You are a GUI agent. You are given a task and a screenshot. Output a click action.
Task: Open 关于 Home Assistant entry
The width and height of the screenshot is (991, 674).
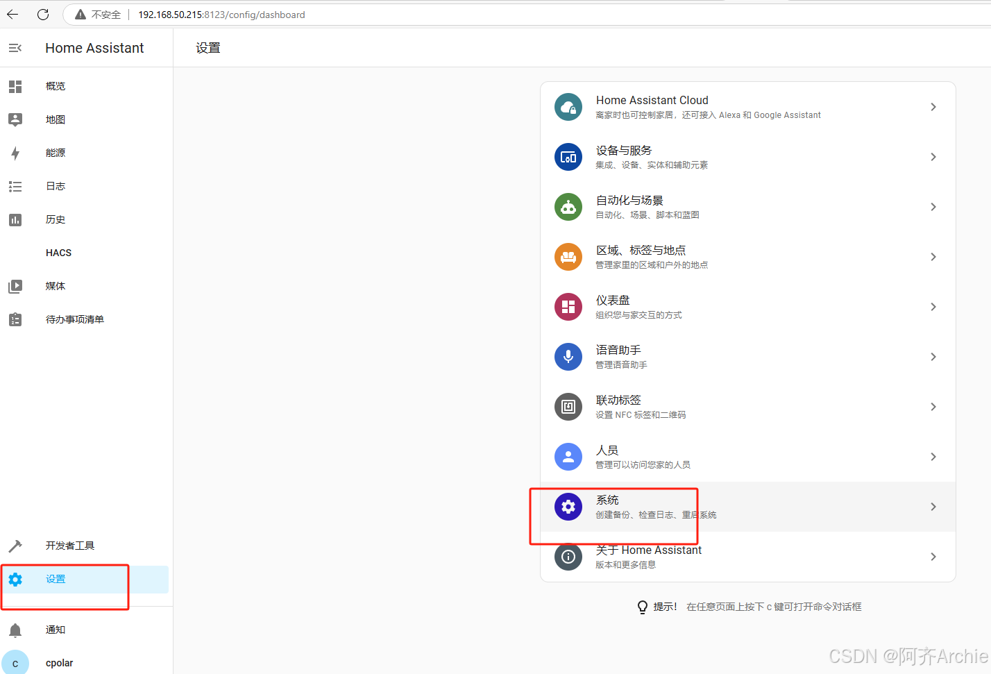pyautogui.click(x=748, y=557)
